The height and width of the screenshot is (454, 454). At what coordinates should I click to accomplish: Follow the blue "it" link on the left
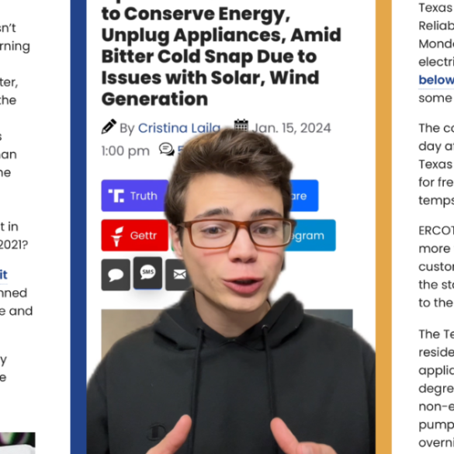3,275
